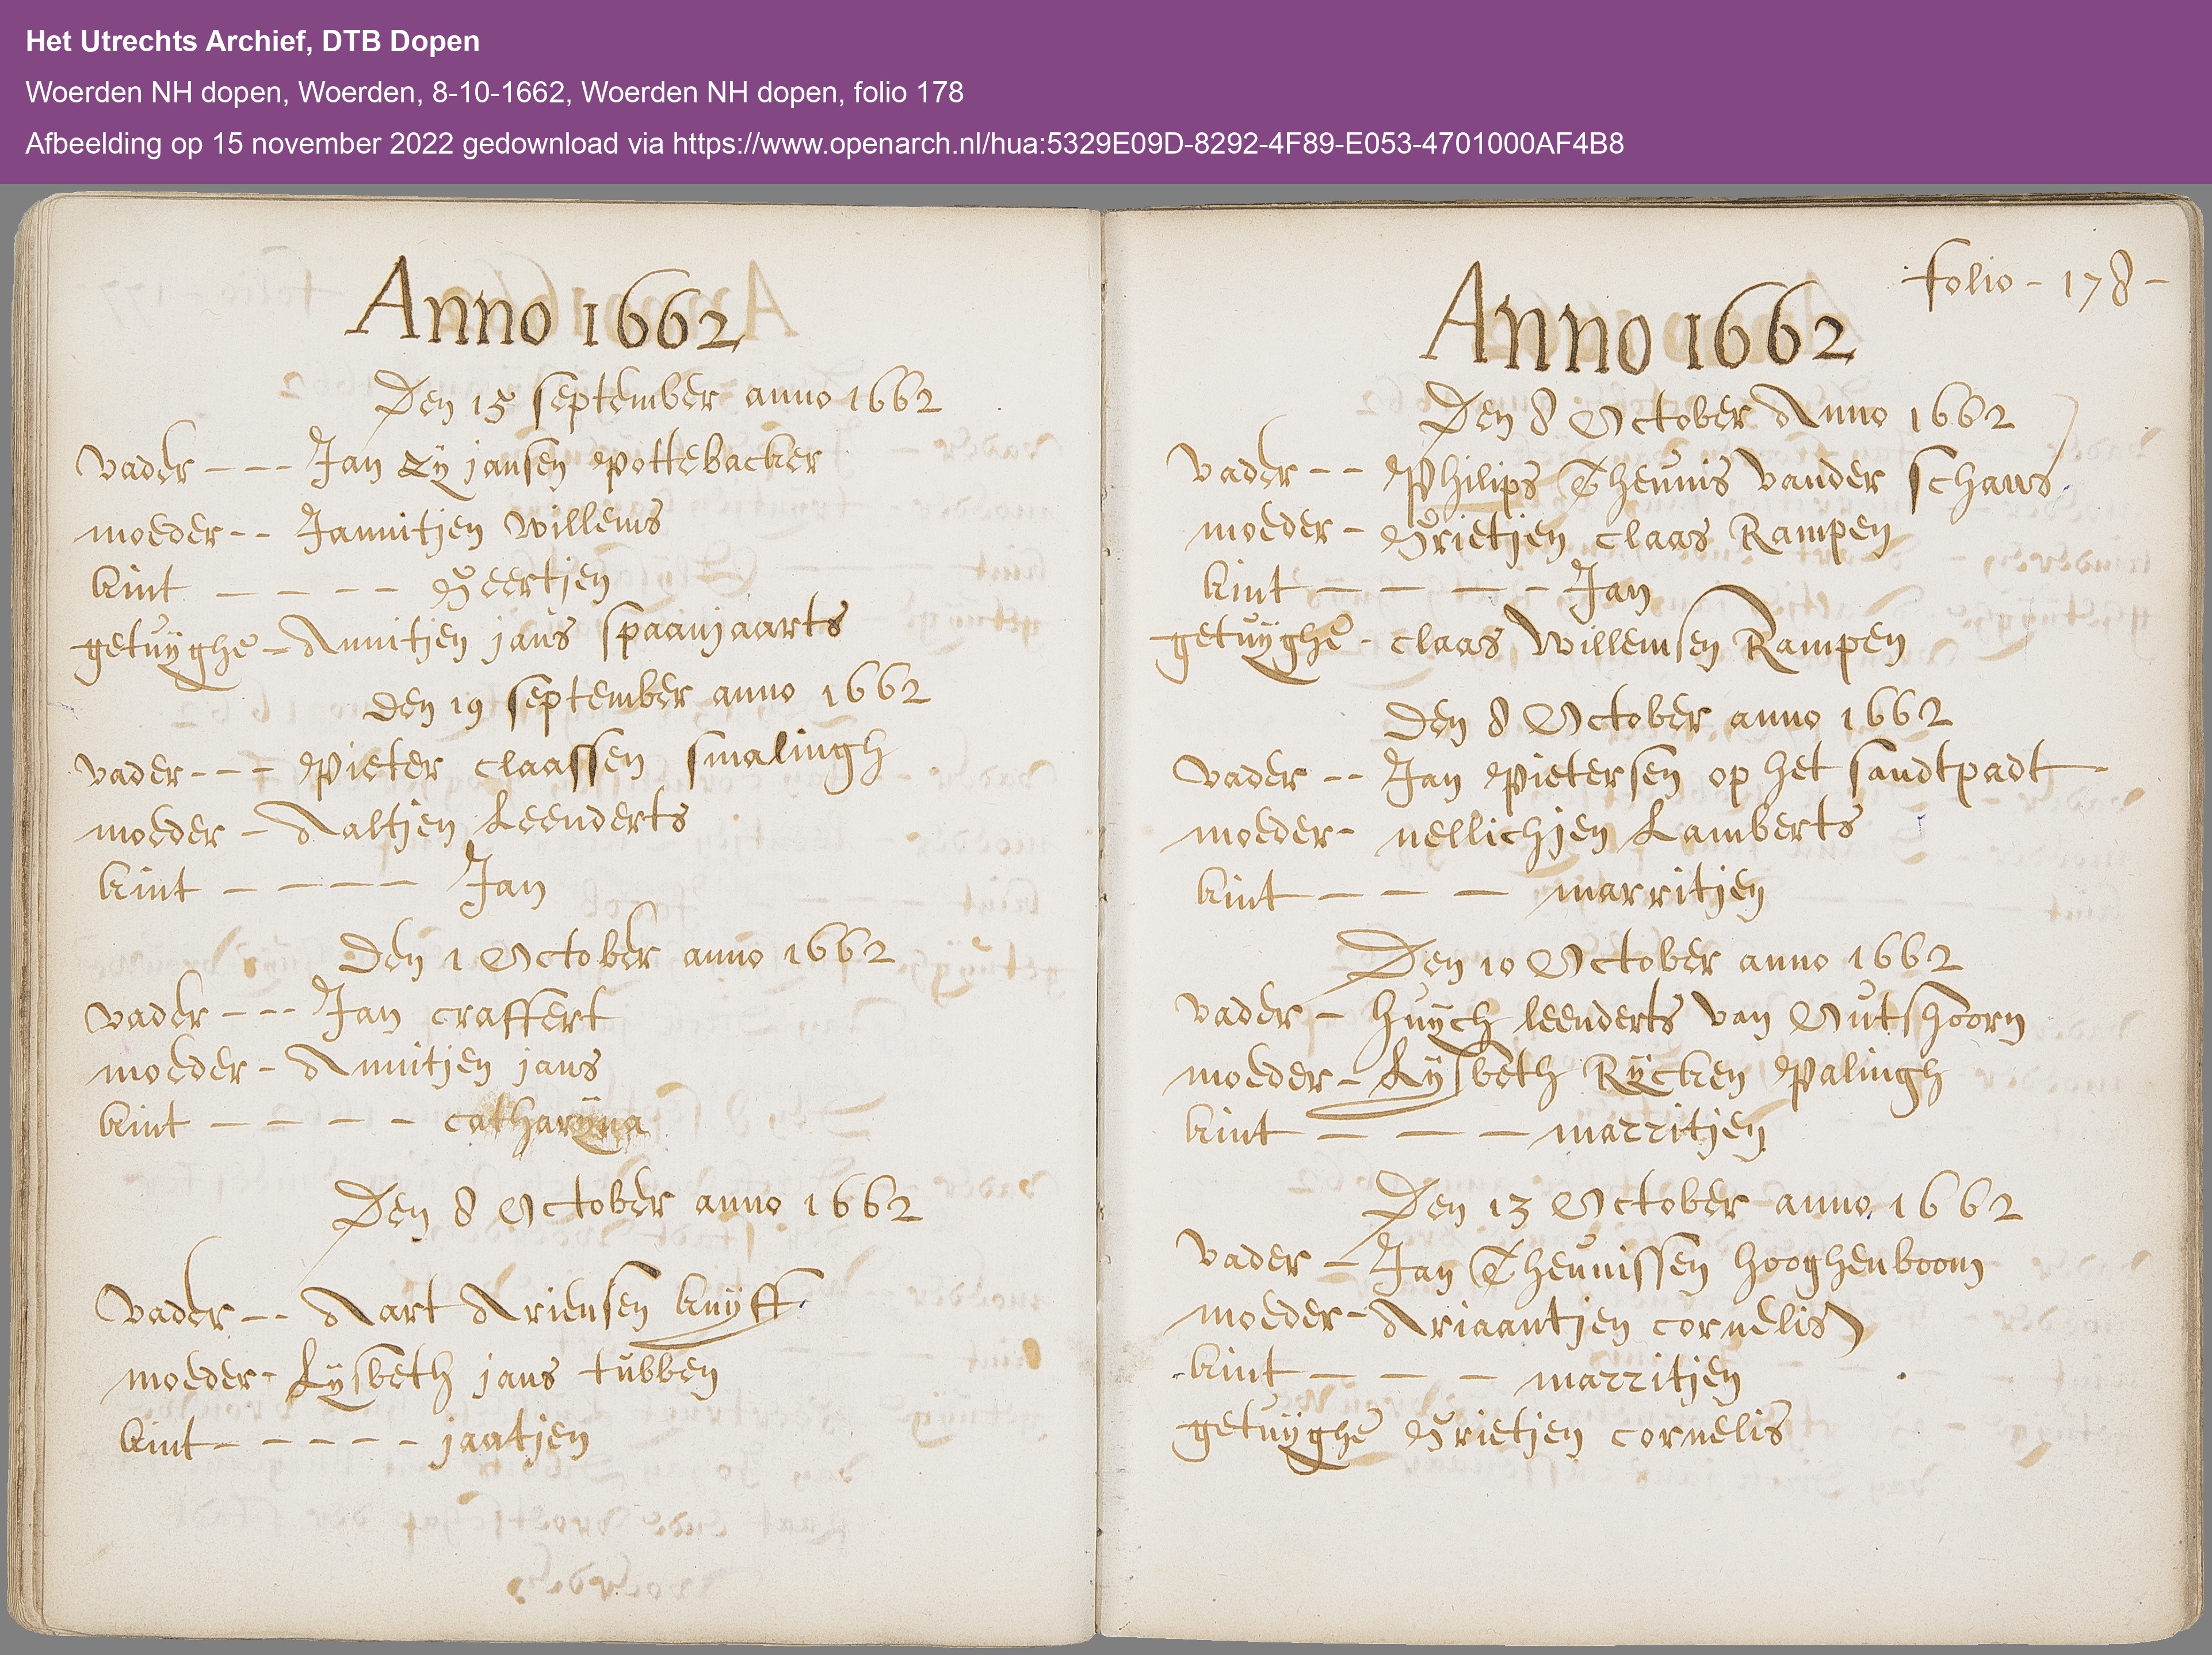Open the openarch.nl URL in the header
Viewport: 2212px width, 1655px height.
tap(1148, 143)
